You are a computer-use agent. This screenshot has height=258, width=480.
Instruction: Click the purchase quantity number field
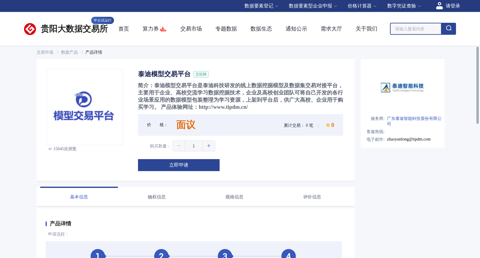(194, 146)
